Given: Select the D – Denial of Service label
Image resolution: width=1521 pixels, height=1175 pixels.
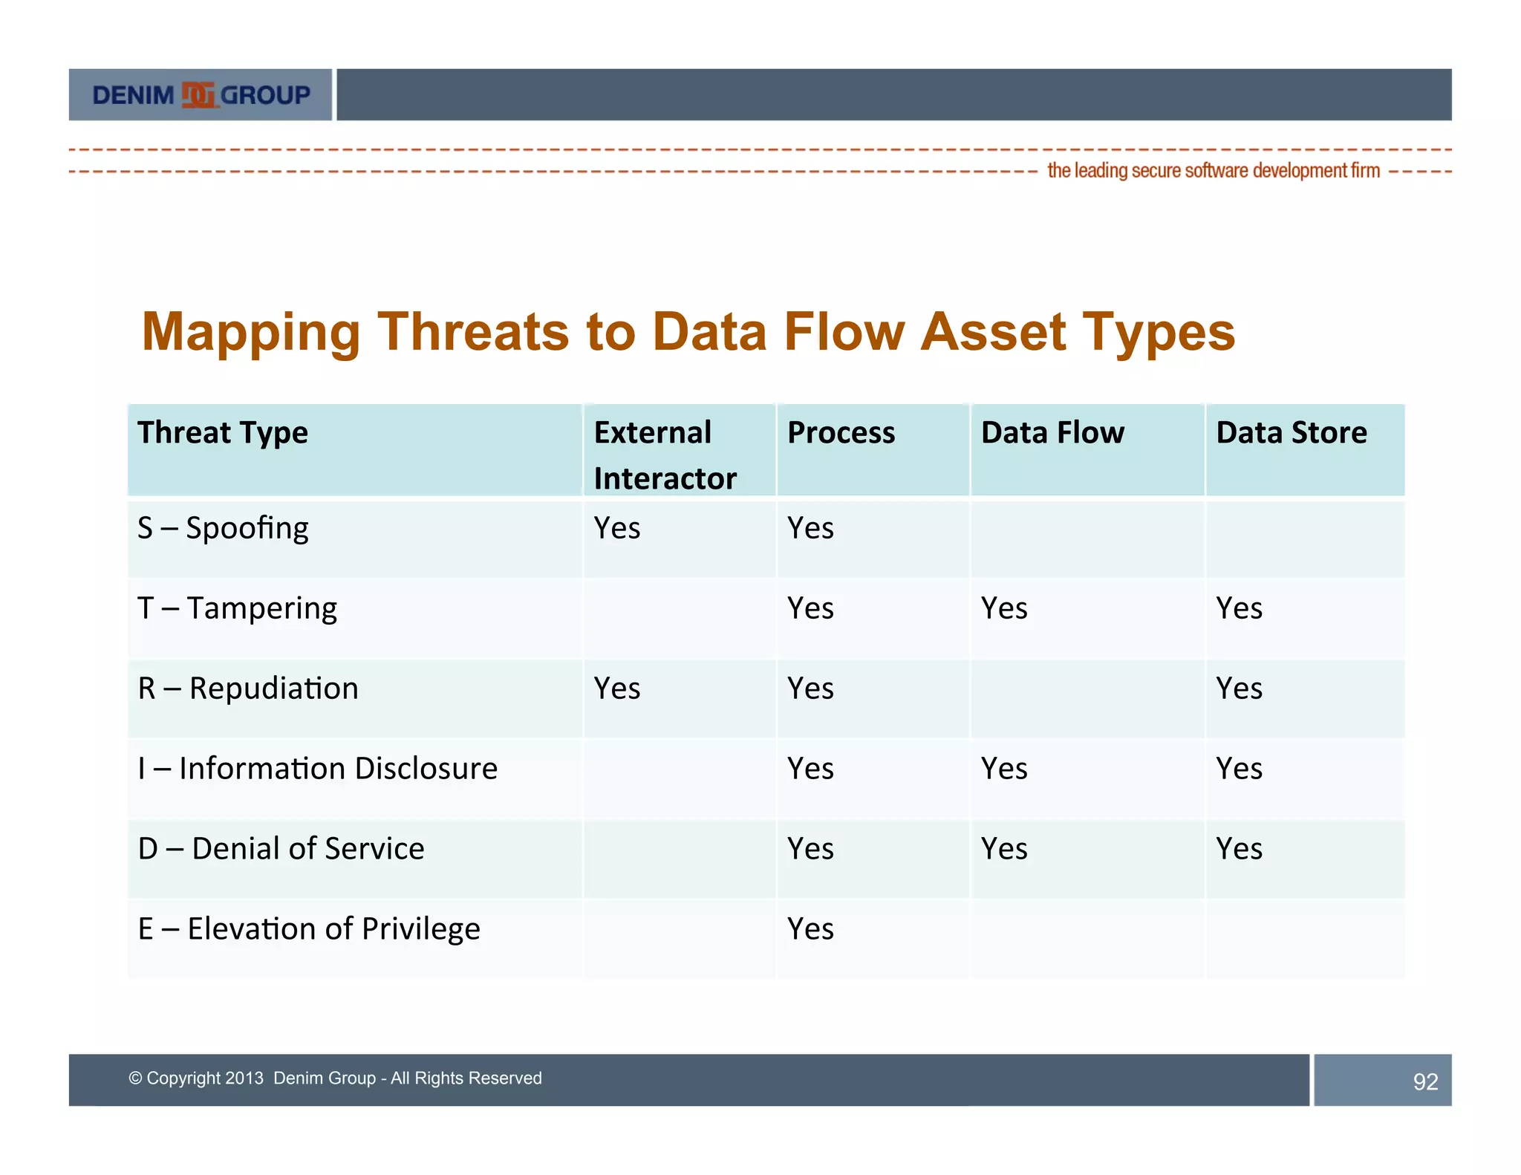Looking at the screenshot, I should coord(281,849).
